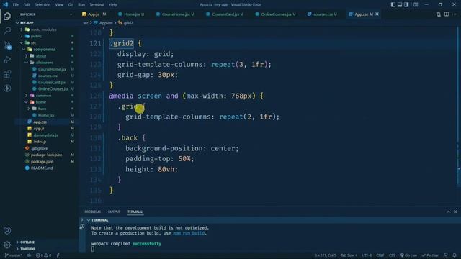Screen dimensions: 461x259
Task: Open the Edit menu
Action: pyautogui.click(x=27, y=5)
